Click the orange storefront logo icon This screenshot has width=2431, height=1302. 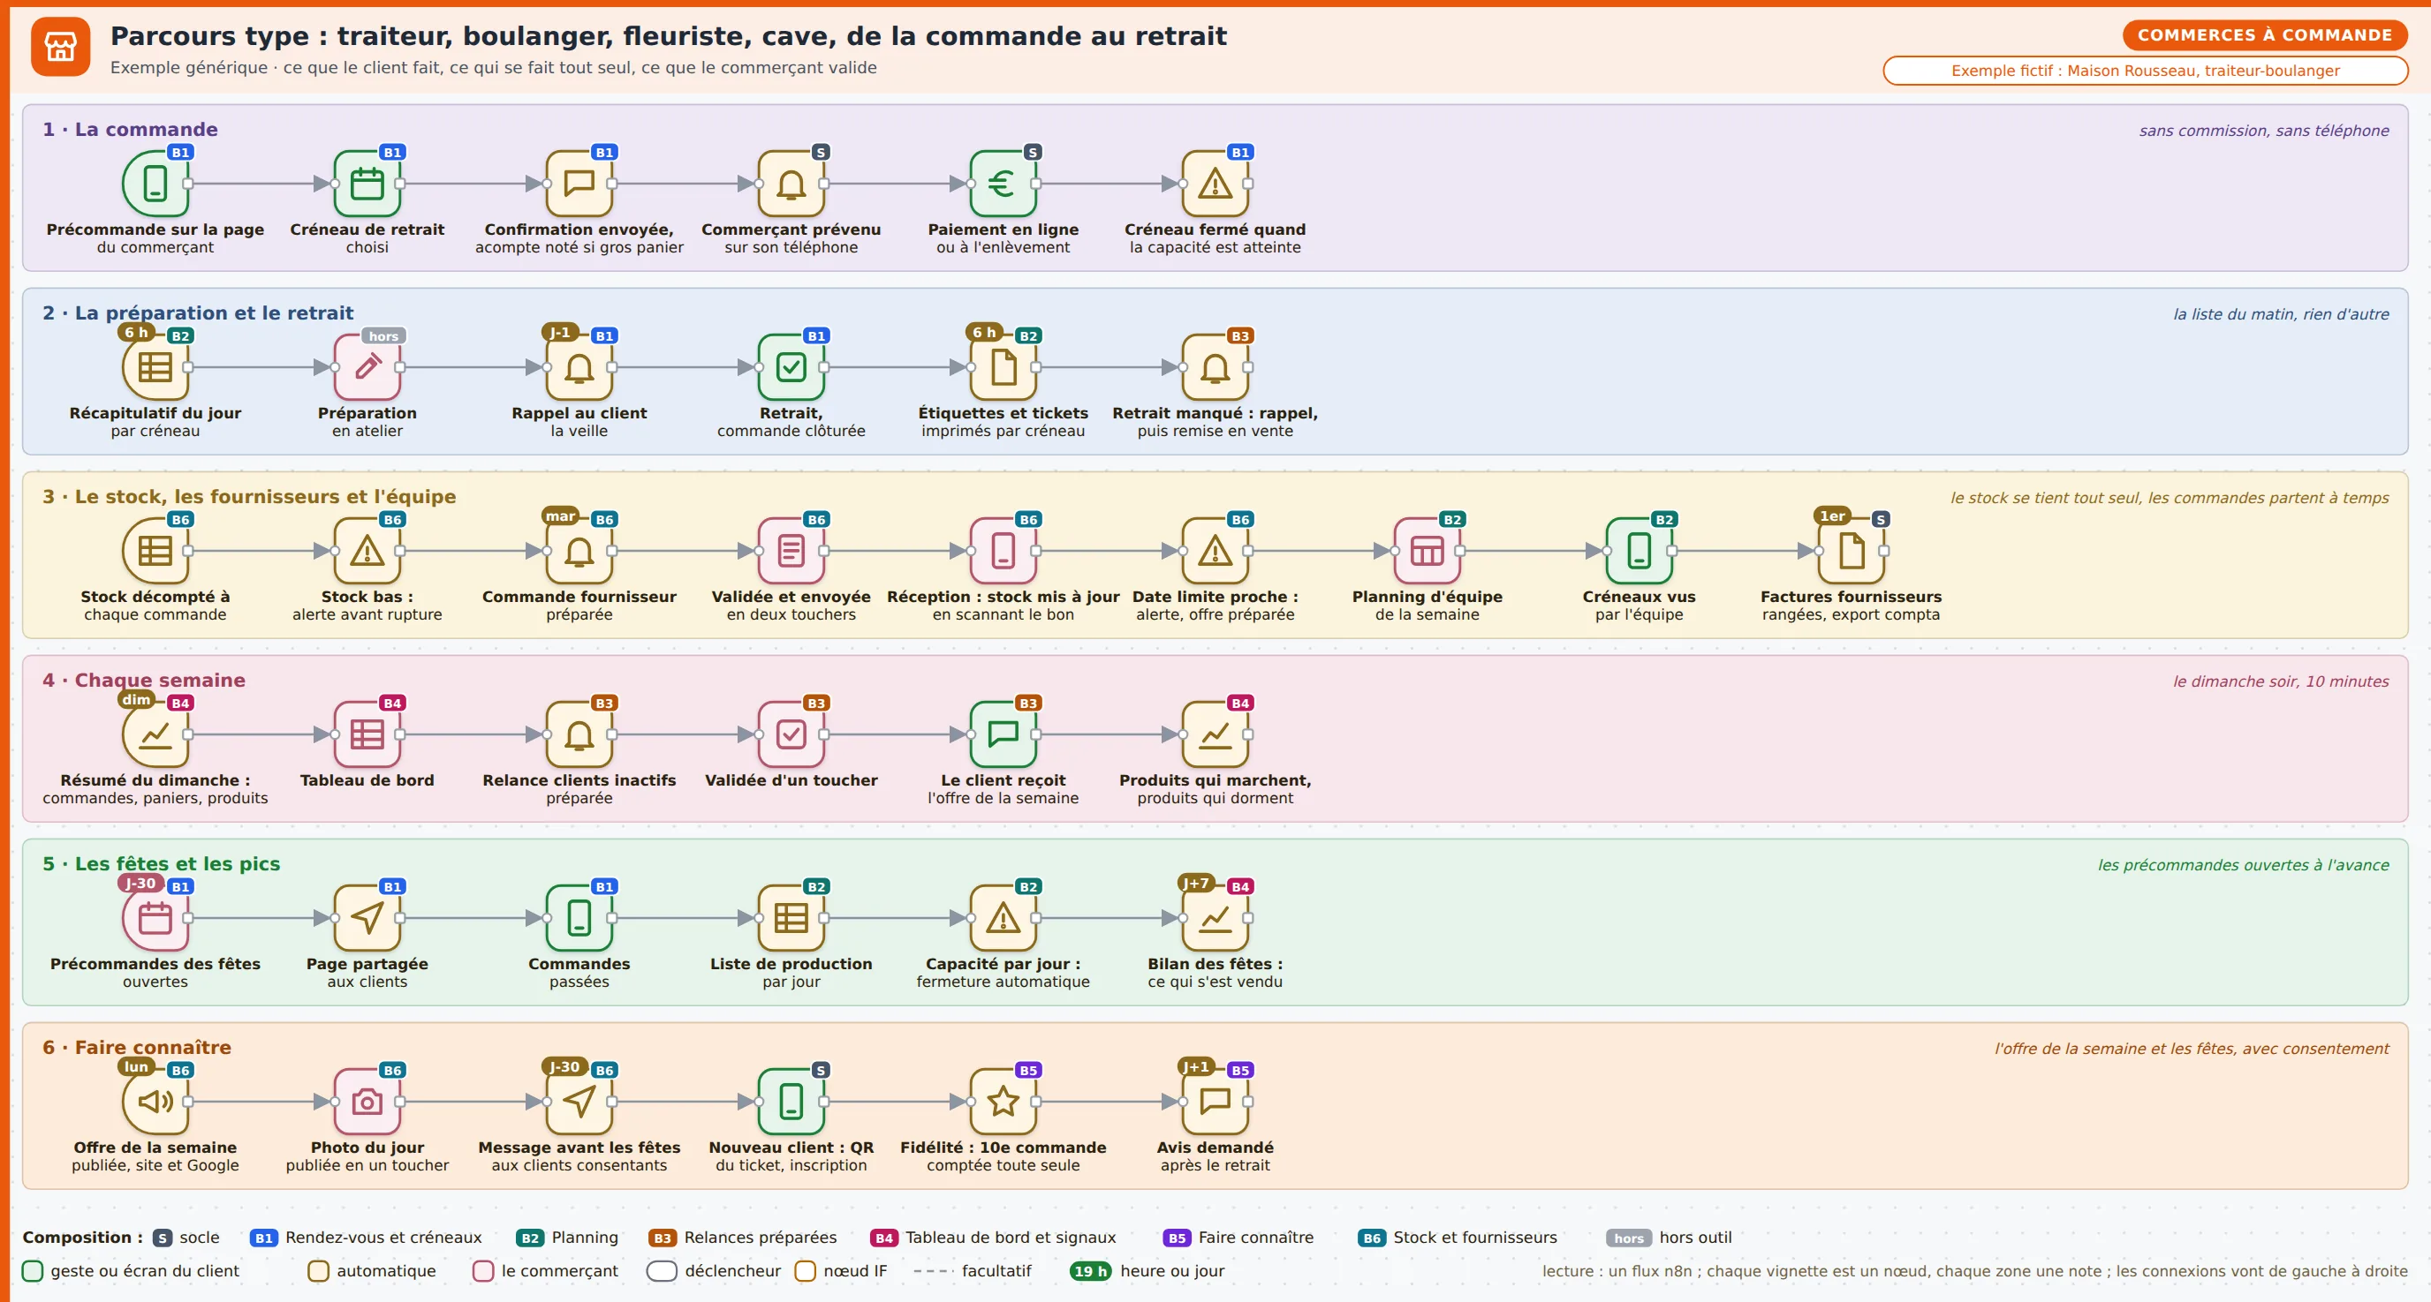pos(60,46)
